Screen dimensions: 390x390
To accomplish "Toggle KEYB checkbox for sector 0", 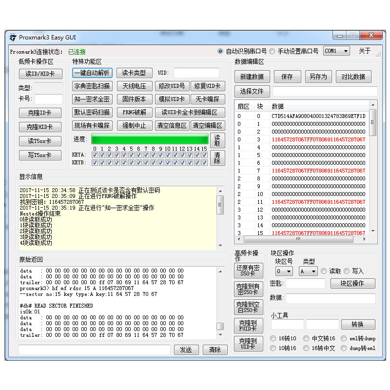I will tap(95, 163).
